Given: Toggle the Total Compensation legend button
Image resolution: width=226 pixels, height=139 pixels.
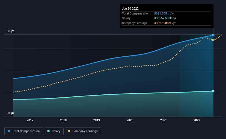Looking at the screenshot, I should [24, 131].
